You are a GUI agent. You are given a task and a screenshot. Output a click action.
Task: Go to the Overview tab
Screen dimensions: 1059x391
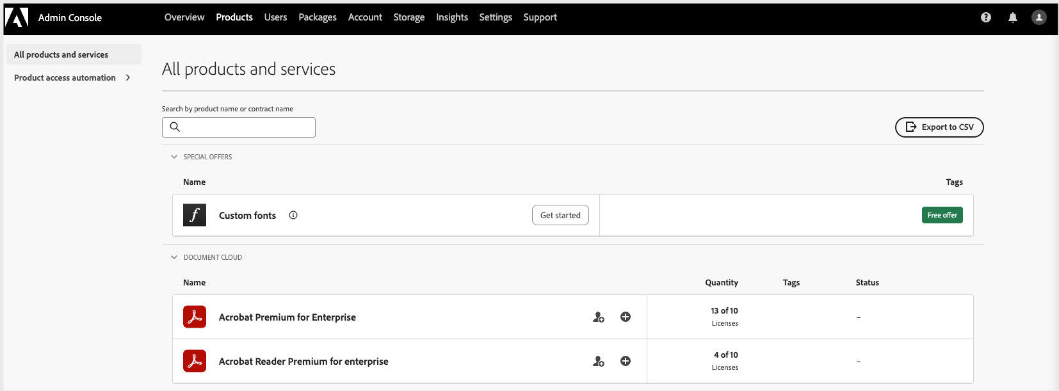tap(184, 17)
